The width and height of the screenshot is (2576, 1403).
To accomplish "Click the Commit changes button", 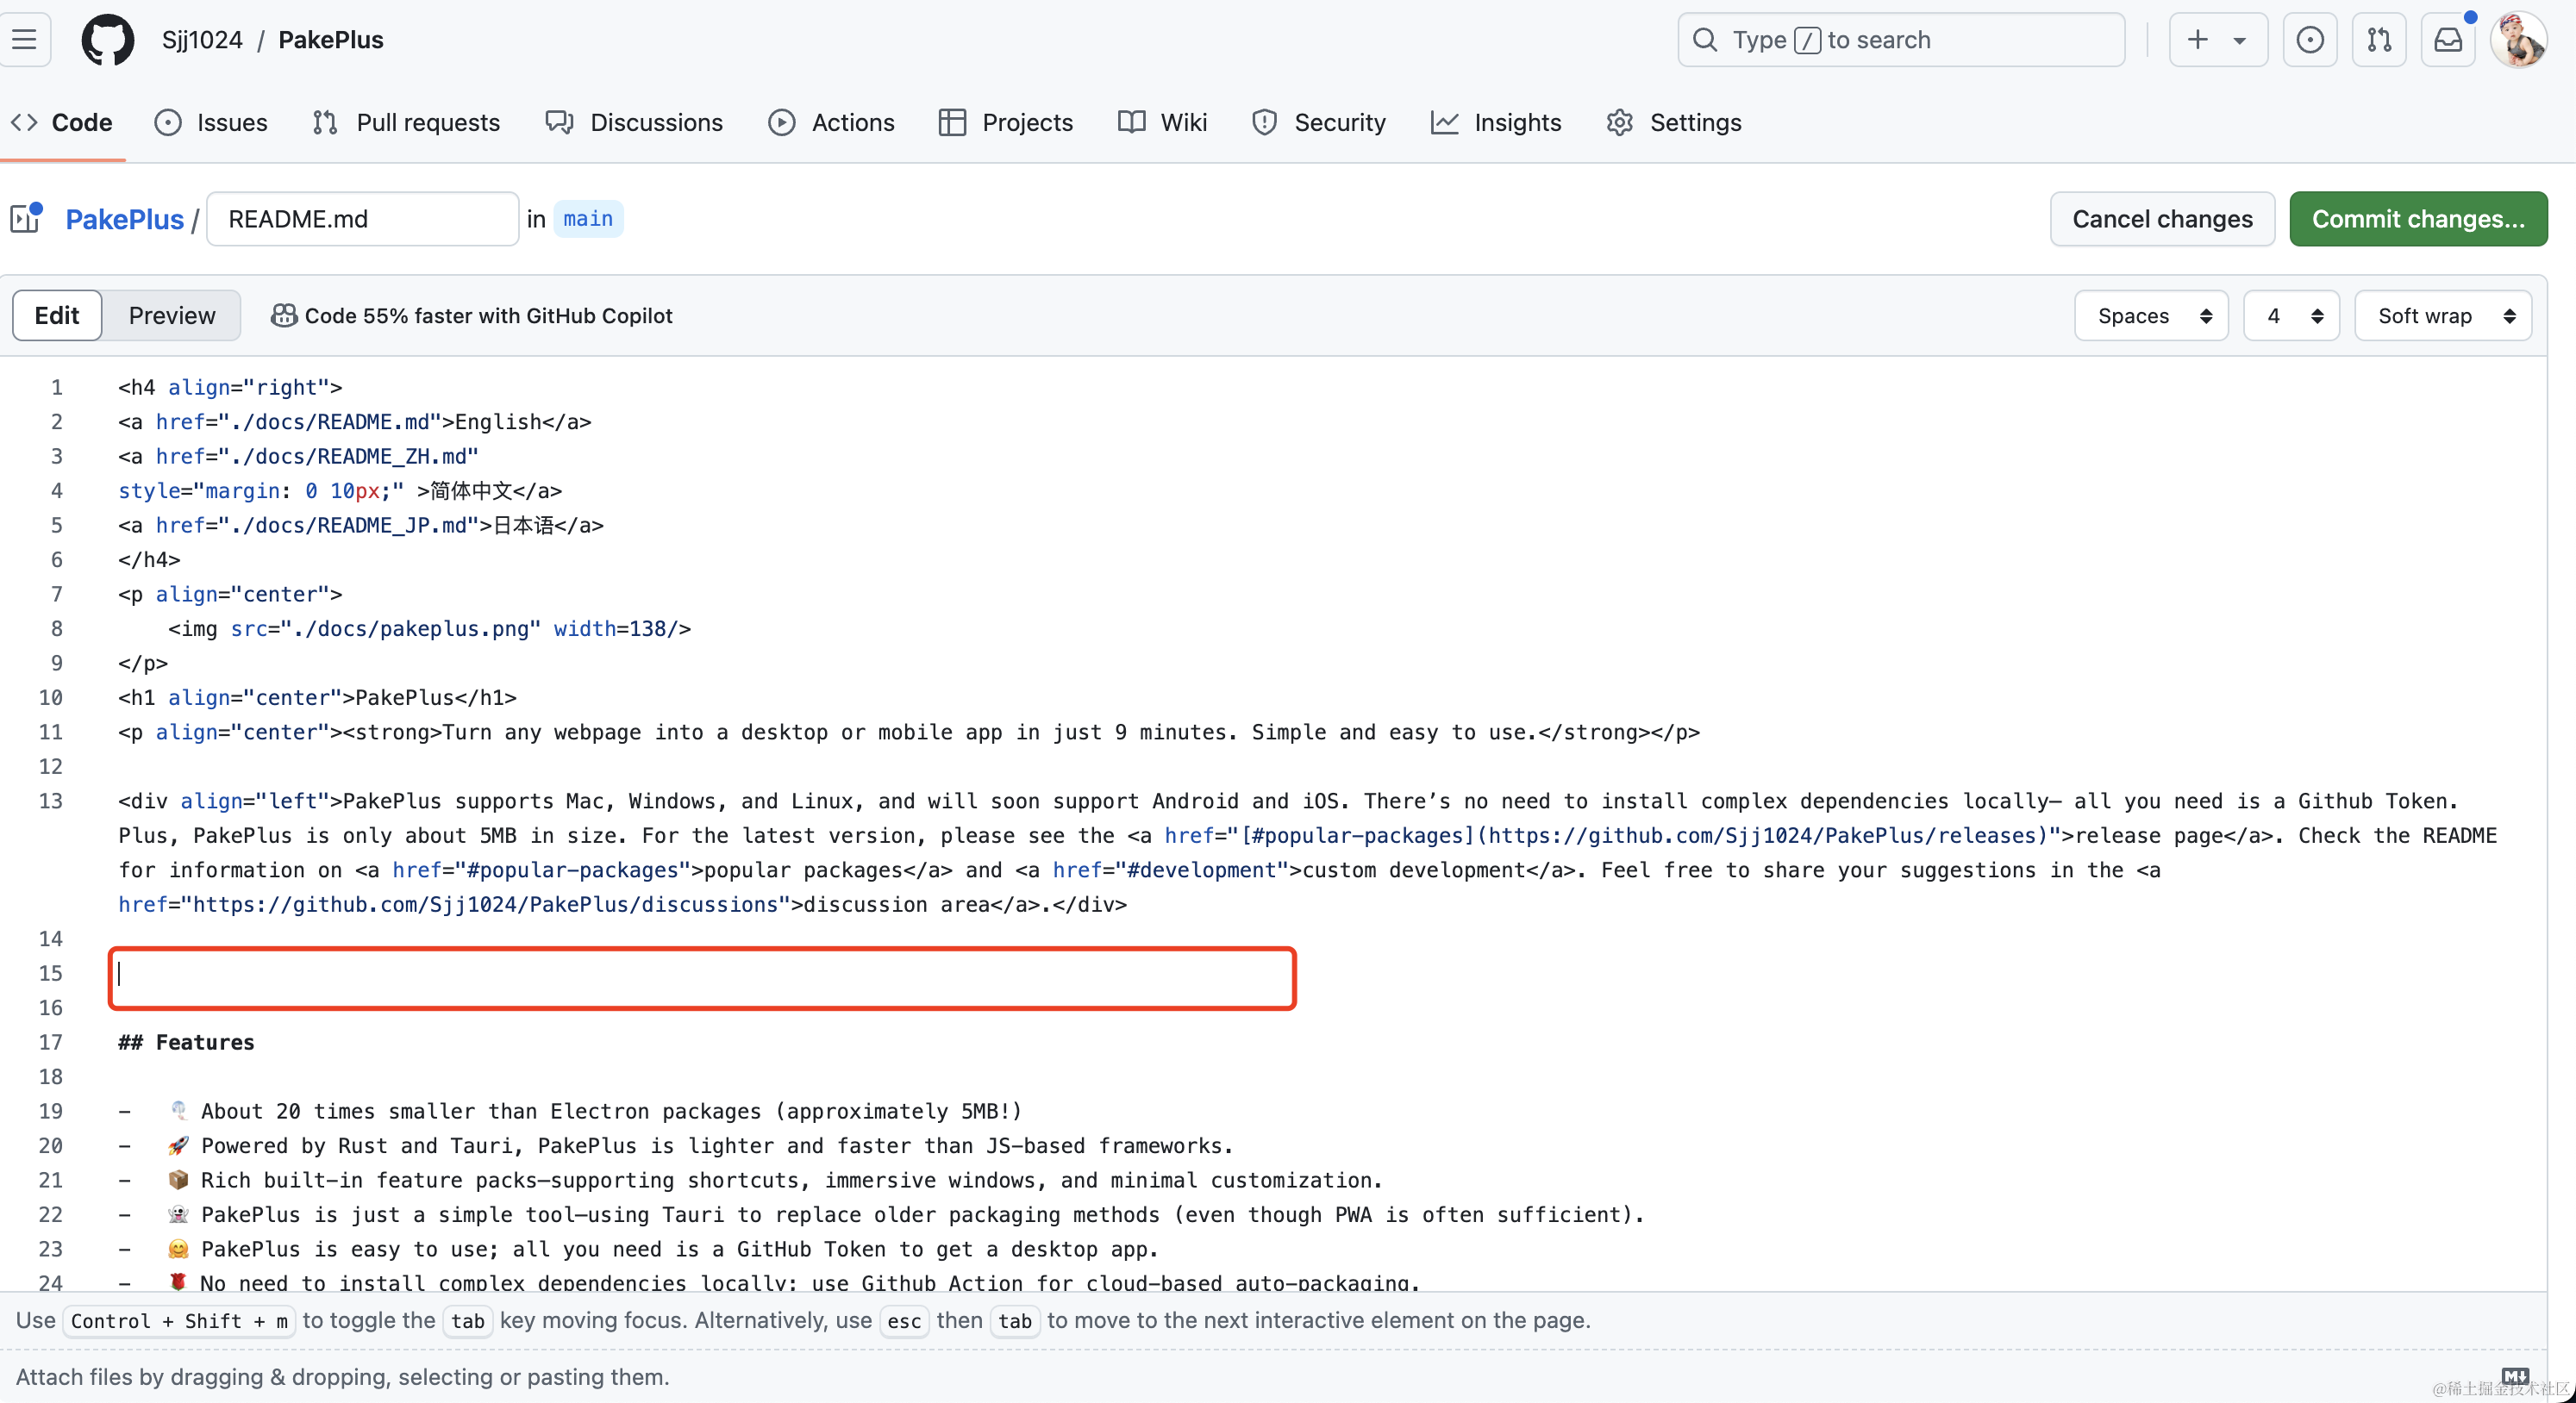I will coord(2417,219).
